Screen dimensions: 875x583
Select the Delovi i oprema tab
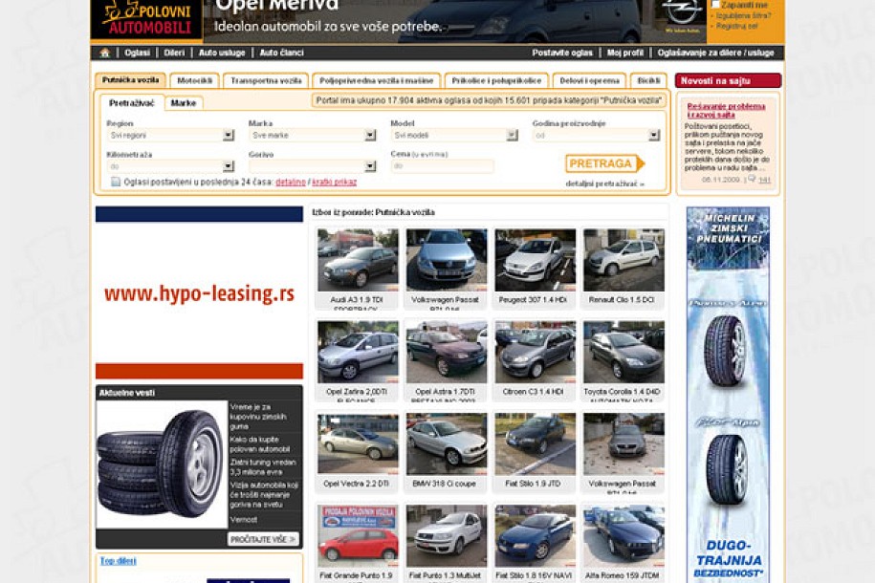(x=590, y=81)
